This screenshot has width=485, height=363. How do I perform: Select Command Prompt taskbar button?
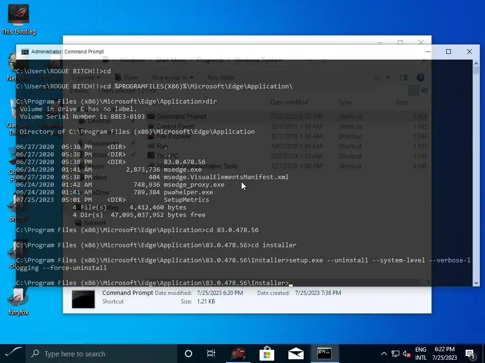click(x=325, y=354)
